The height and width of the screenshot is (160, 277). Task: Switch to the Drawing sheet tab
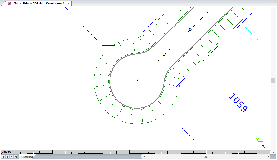(27, 157)
